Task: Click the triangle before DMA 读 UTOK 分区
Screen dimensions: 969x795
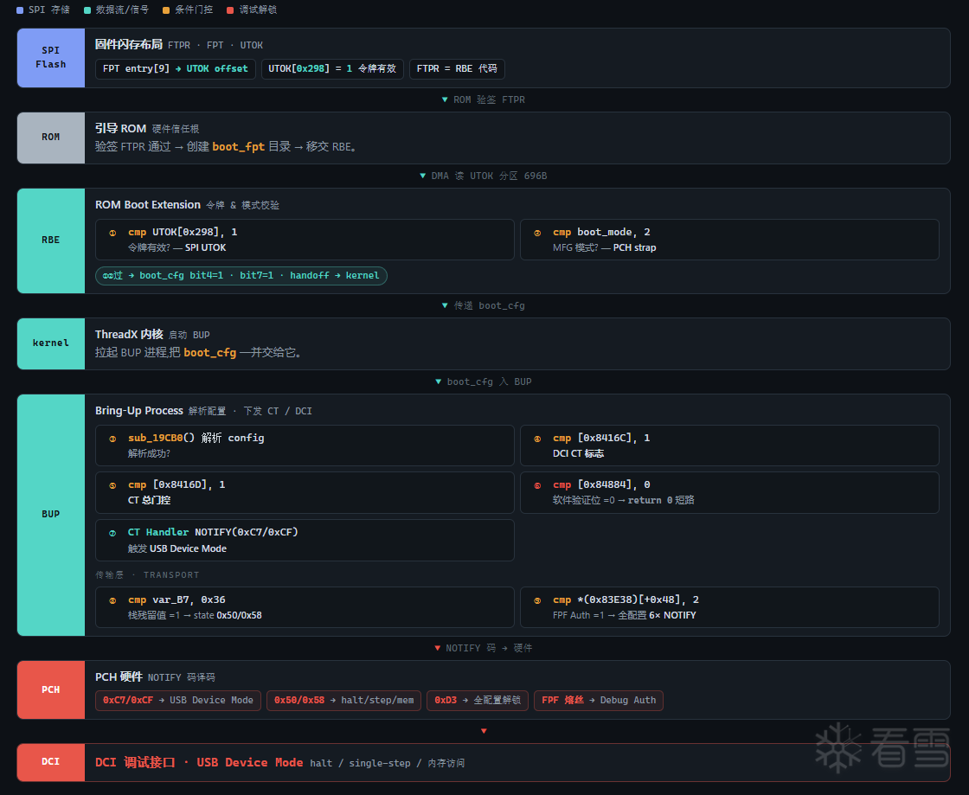Action: coord(423,176)
